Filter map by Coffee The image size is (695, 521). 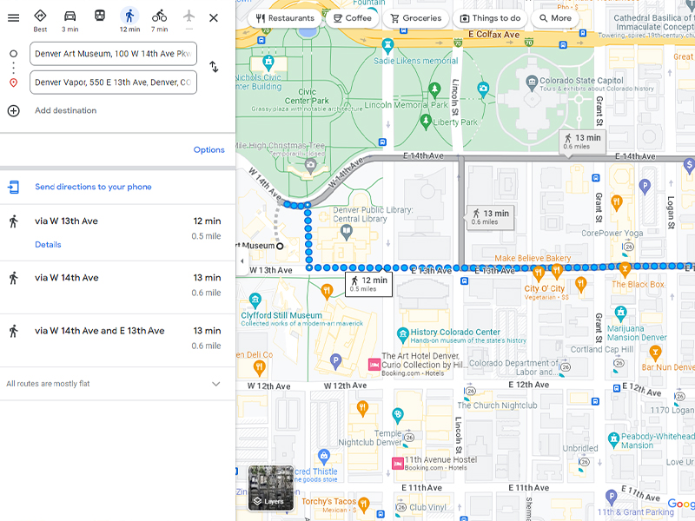click(352, 18)
